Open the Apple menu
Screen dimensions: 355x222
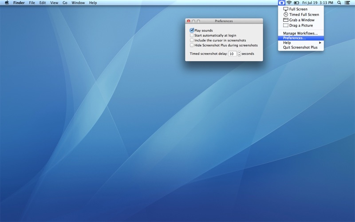pos(6,3)
